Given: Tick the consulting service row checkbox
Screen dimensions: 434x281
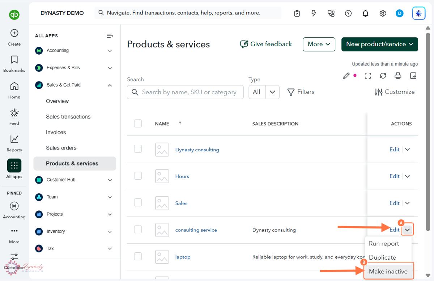Looking at the screenshot, I should [x=138, y=229].
